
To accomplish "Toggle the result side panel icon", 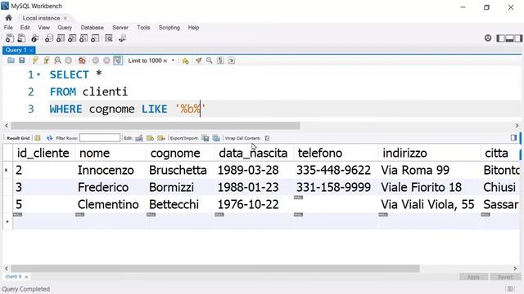I will coord(513,138).
